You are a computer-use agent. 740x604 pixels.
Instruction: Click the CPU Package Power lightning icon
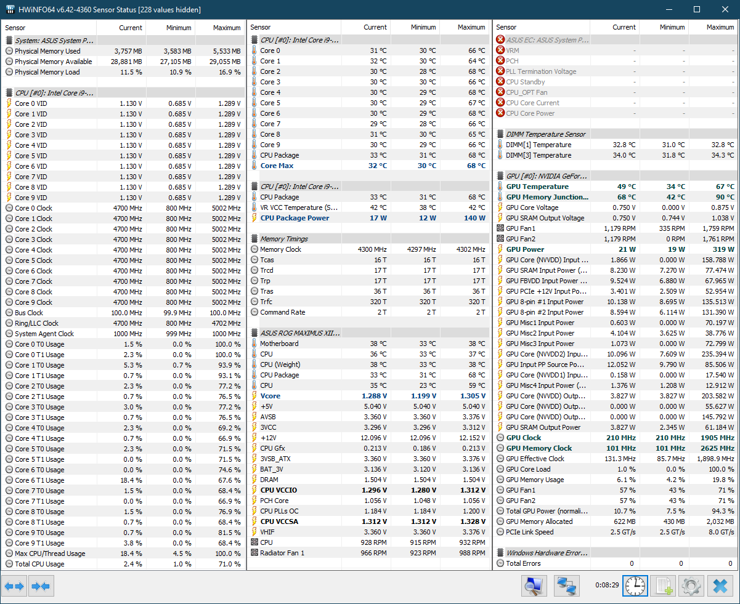click(254, 218)
